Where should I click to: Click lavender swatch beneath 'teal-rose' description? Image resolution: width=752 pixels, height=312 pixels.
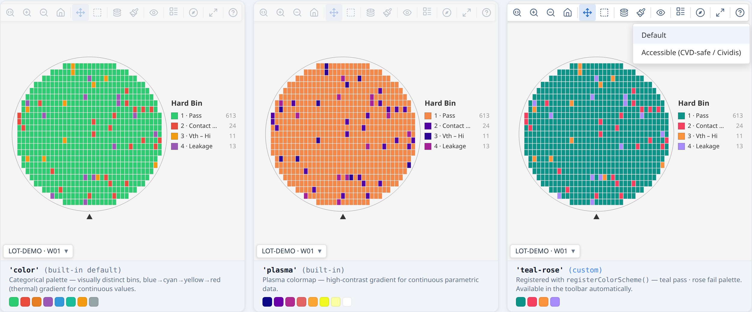click(x=555, y=302)
